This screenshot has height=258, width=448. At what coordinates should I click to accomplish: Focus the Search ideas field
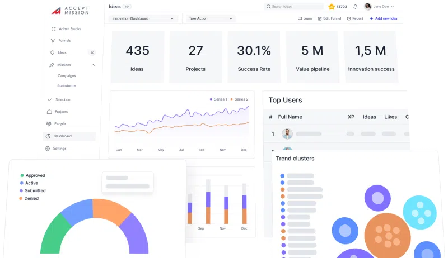(x=295, y=7)
